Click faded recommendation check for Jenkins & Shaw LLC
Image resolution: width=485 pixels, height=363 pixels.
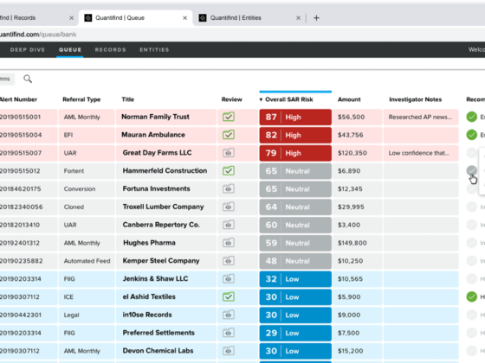(472, 278)
